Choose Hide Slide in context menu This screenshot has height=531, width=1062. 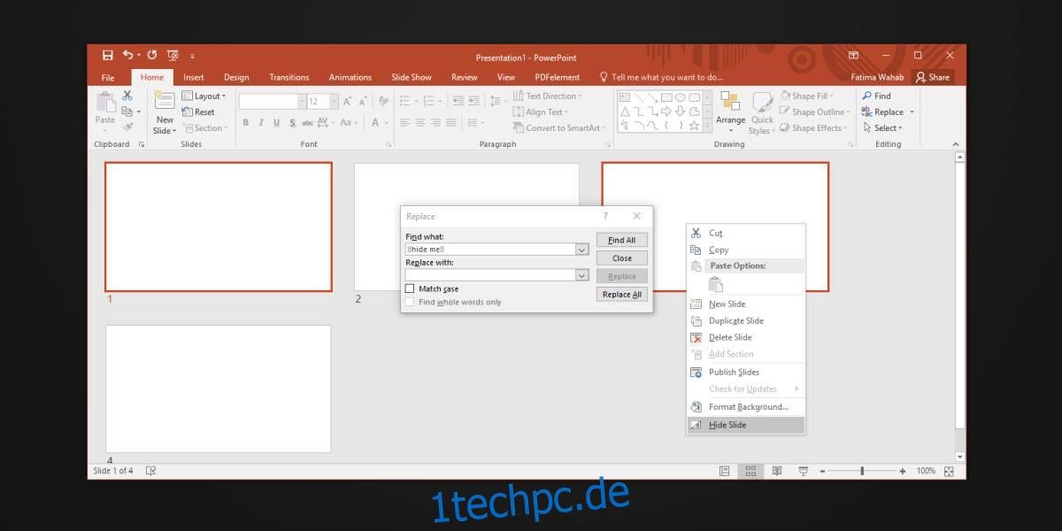click(x=745, y=425)
